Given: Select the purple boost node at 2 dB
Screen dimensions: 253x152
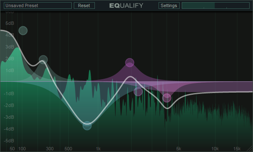Looking at the screenshot, I should tap(130, 63).
